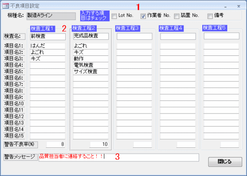
Task: Click the empty 警告不良率 field for 検査工程4
Action: point(186,145)
